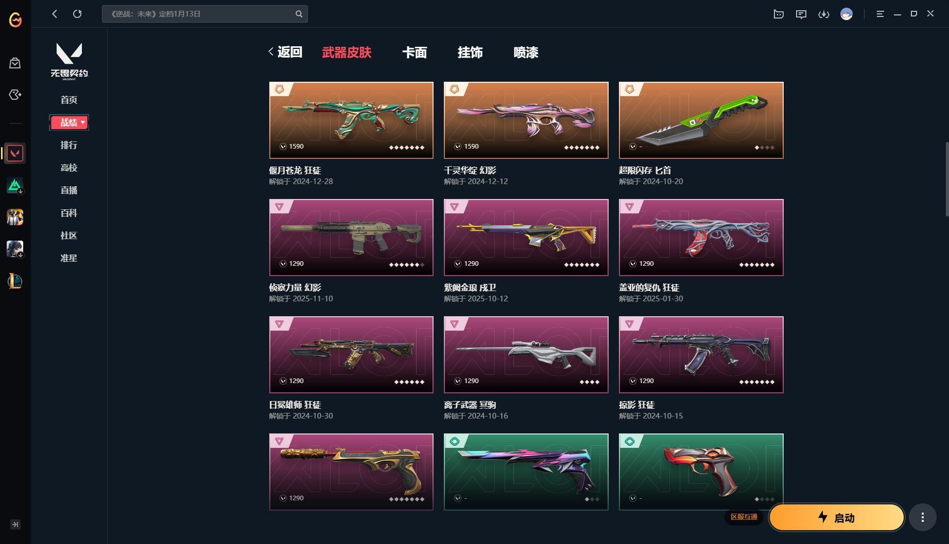Open the messages icon in title bar
Screen dimensions: 949x544
point(801,14)
